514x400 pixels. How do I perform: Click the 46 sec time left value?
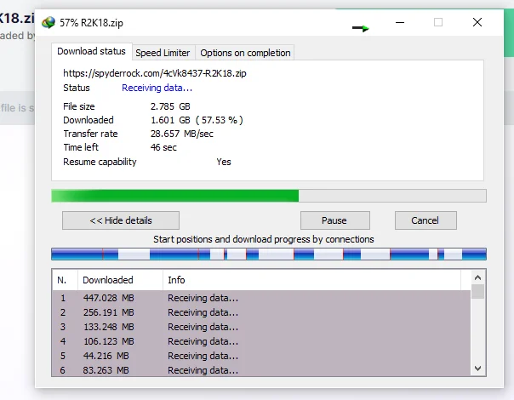(x=163, y=147)
